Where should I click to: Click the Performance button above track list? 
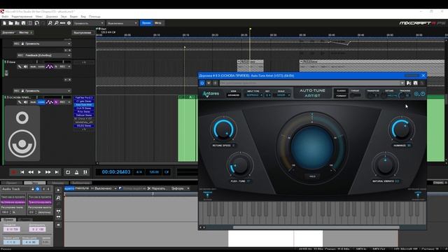(83, 33)
